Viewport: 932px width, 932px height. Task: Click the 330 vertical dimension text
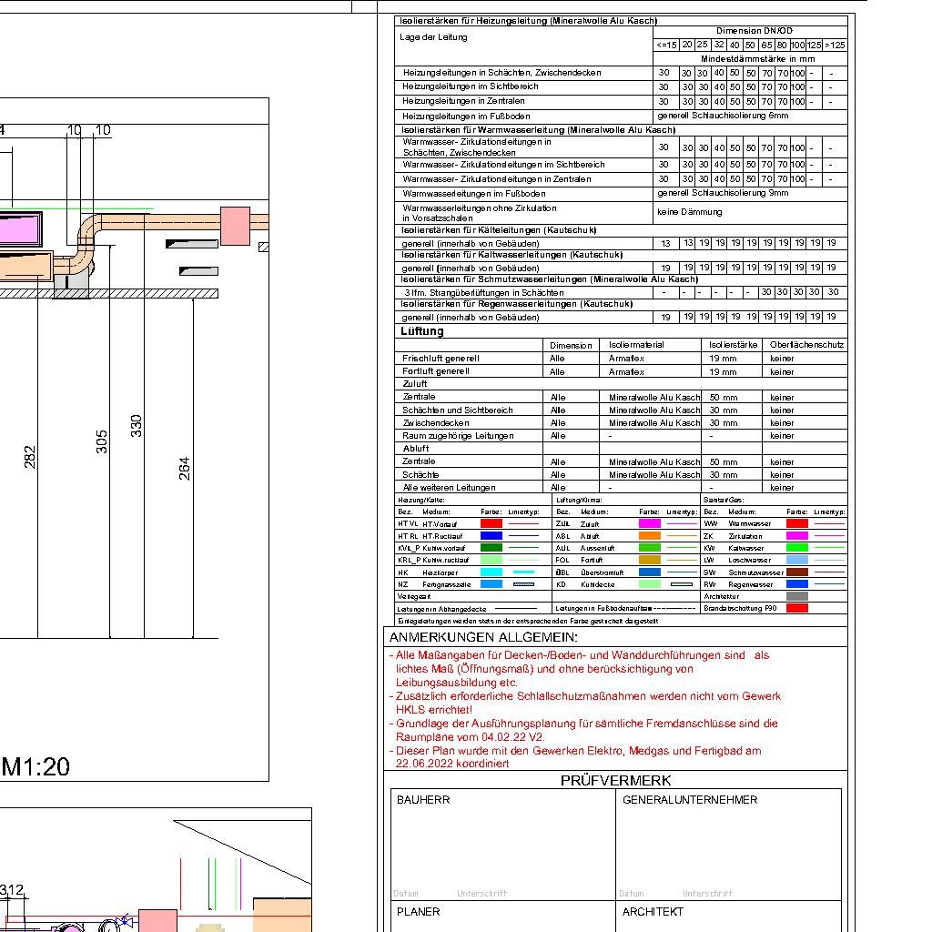click(x=137, y=425)
